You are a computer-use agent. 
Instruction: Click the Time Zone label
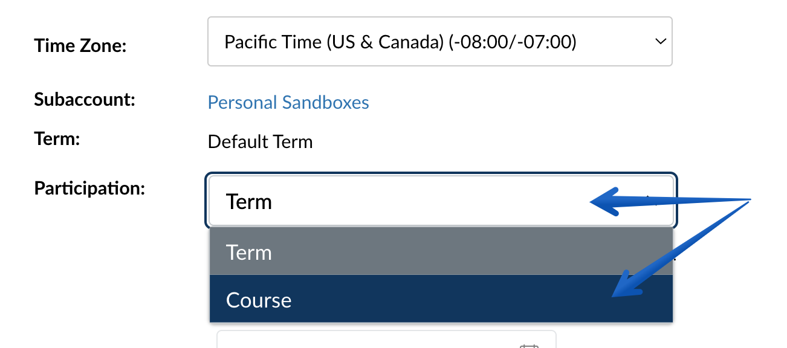[x=80, y=45]
